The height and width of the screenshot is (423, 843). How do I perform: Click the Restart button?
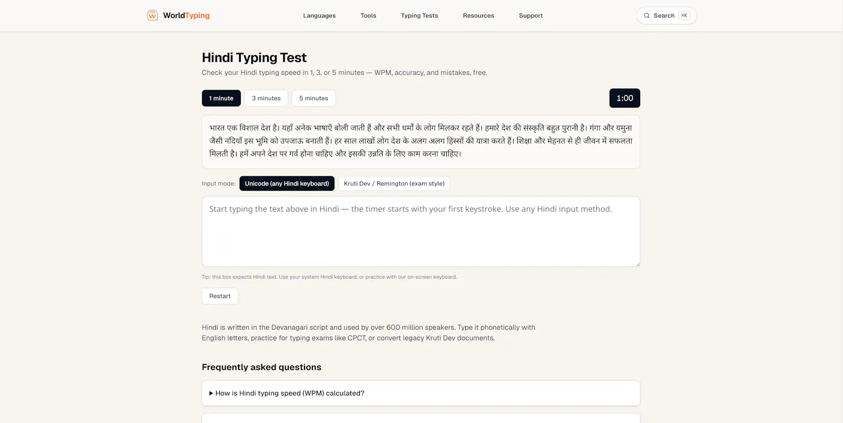point(220,296)
